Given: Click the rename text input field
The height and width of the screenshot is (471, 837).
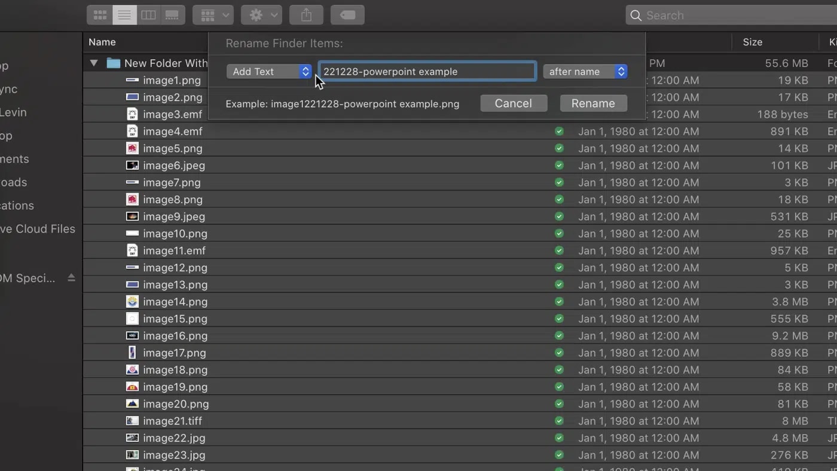Looking at the screenshot, I should coord(427,71).
